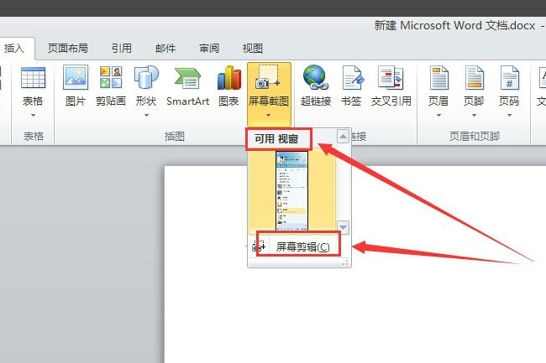
Task: Open the 审阅 review tab
Action: [209, 49]
